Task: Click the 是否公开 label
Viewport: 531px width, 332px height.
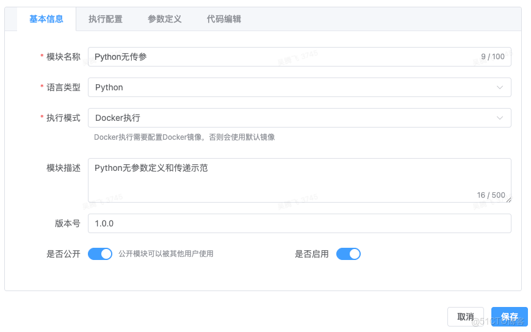Action: click(x=63, y=254)
